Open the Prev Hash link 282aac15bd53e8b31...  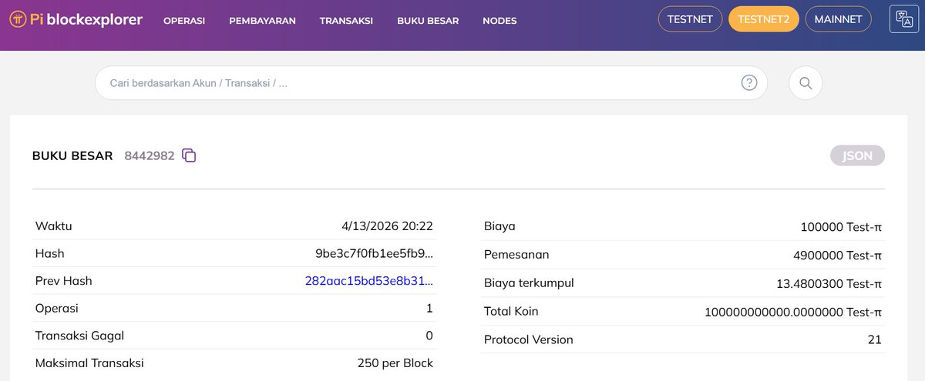click(369, 281)
